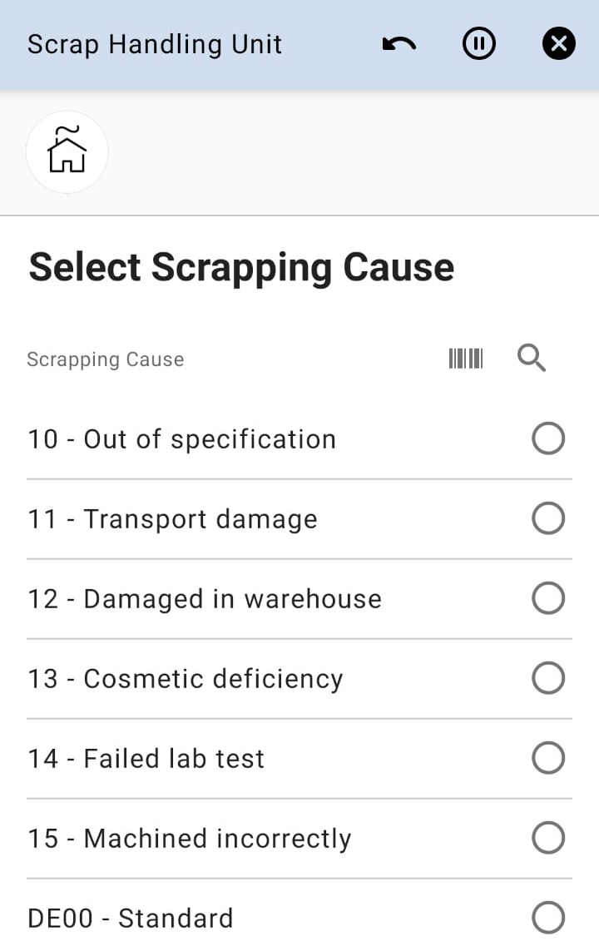Click the undo back arrow icon

click(x=399, y=44)
